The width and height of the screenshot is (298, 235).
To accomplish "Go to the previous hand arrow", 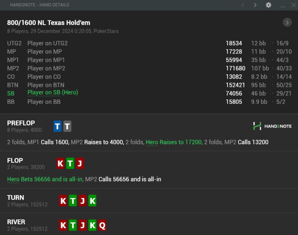I will pyautogui.click(x=243, y=5).
